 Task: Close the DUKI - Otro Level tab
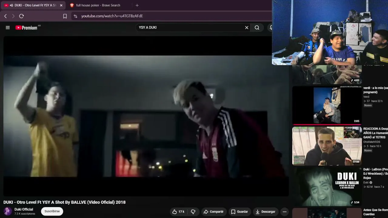click(x=61, y=5)
